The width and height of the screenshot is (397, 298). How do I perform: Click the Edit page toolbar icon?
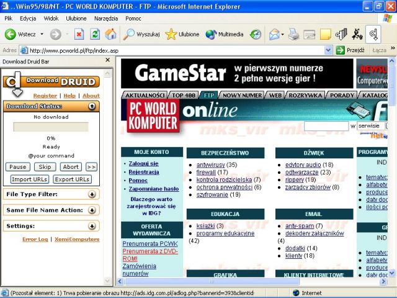[310, 34]
